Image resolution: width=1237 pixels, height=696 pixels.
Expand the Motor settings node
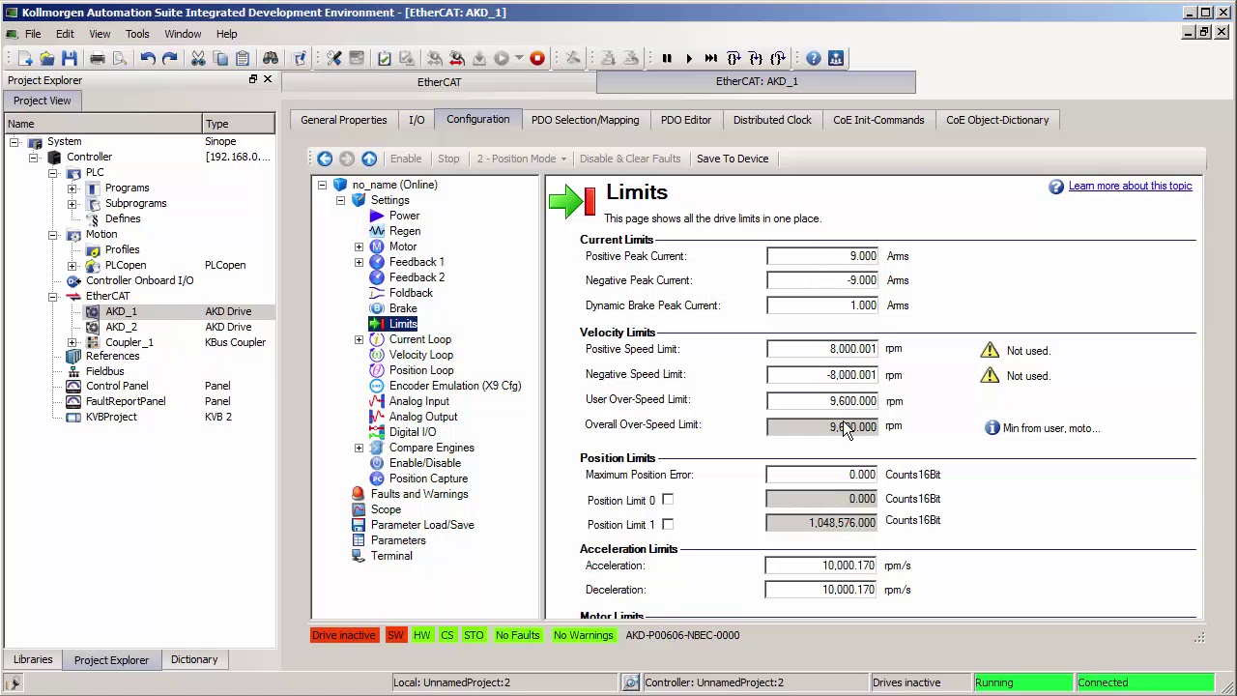coord(360,246)
